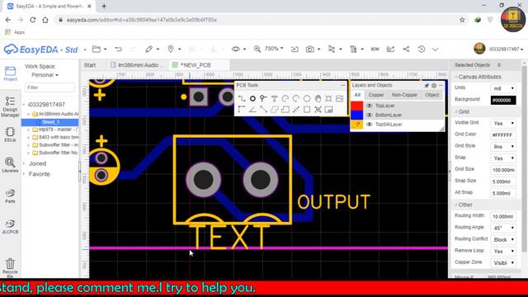Open the Grid Style dropdown
This screenshot has height=297, width=528.
(x=503, y=147)
